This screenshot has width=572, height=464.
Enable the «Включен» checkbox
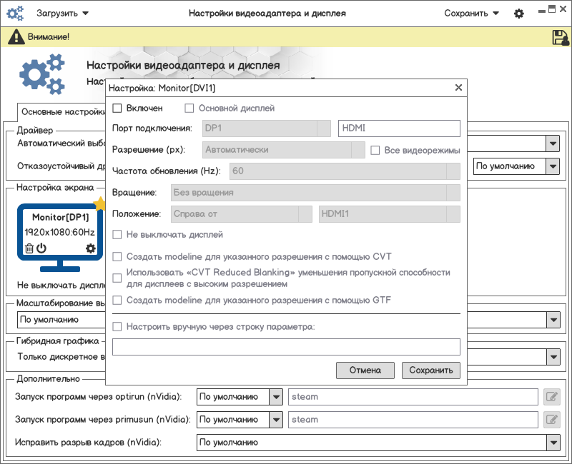tap(117, 109)
